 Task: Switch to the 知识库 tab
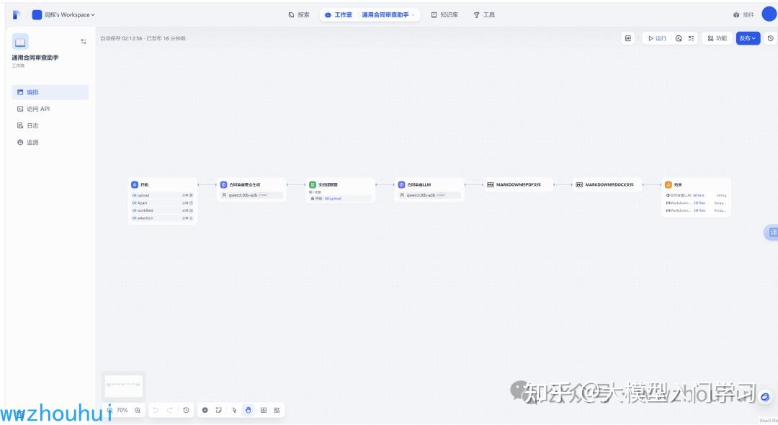coord(444,15)
